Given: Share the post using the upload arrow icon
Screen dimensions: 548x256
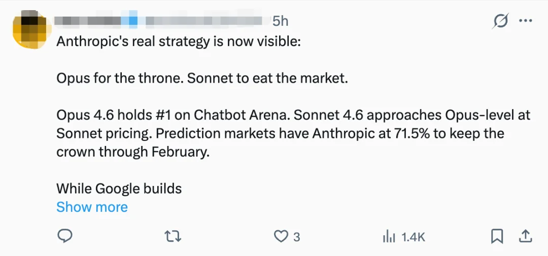Looking at the screenshot, I should point(525,236).
